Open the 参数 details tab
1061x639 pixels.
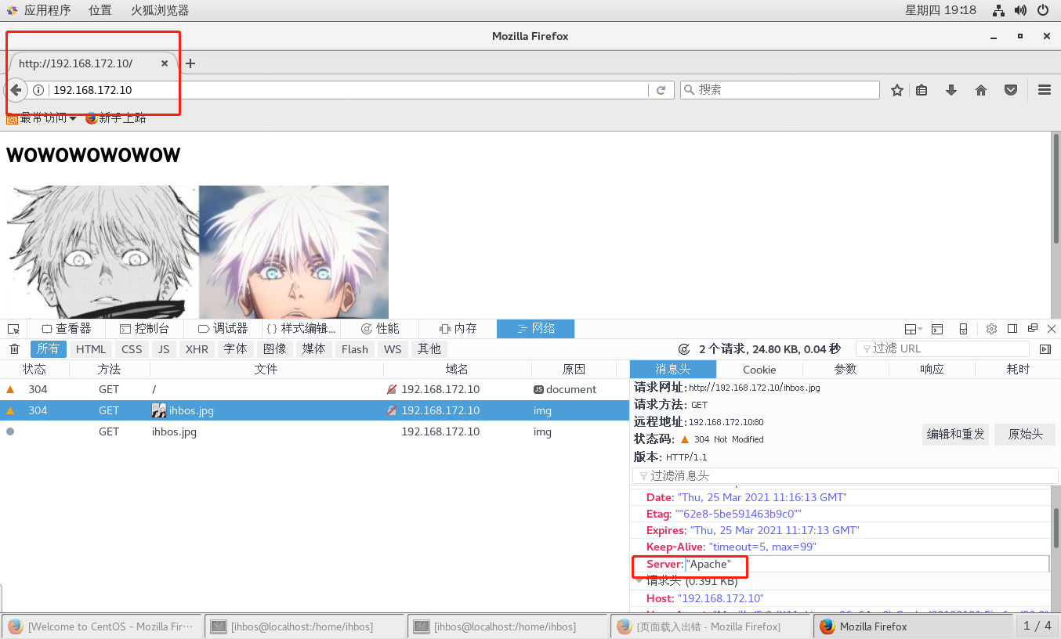(846, 370)
